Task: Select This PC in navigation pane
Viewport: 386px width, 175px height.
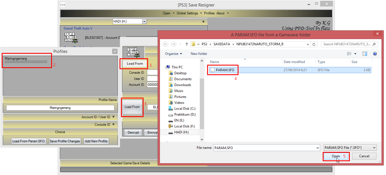Action: tap(177, 67)
